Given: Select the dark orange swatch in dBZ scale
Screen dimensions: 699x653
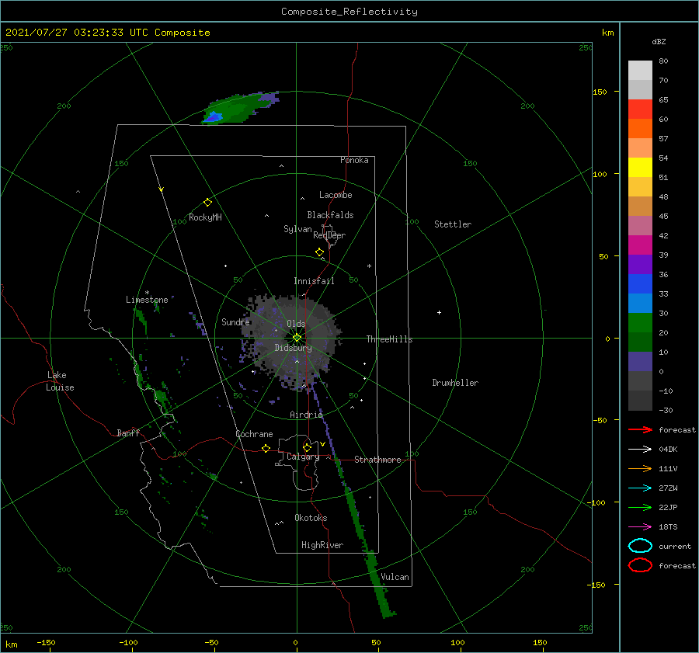Looking at the screenshot, I should click(x=640, y=129).
